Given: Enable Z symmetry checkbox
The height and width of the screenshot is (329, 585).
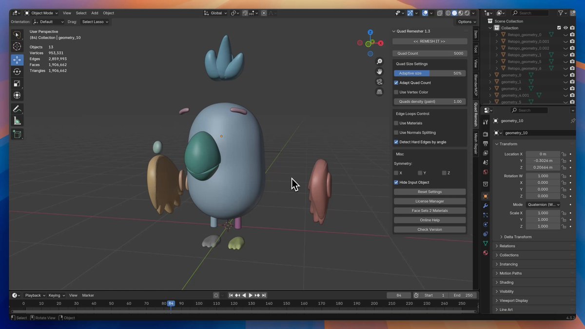Looking at the screenshot, I should tap(445, 173).
